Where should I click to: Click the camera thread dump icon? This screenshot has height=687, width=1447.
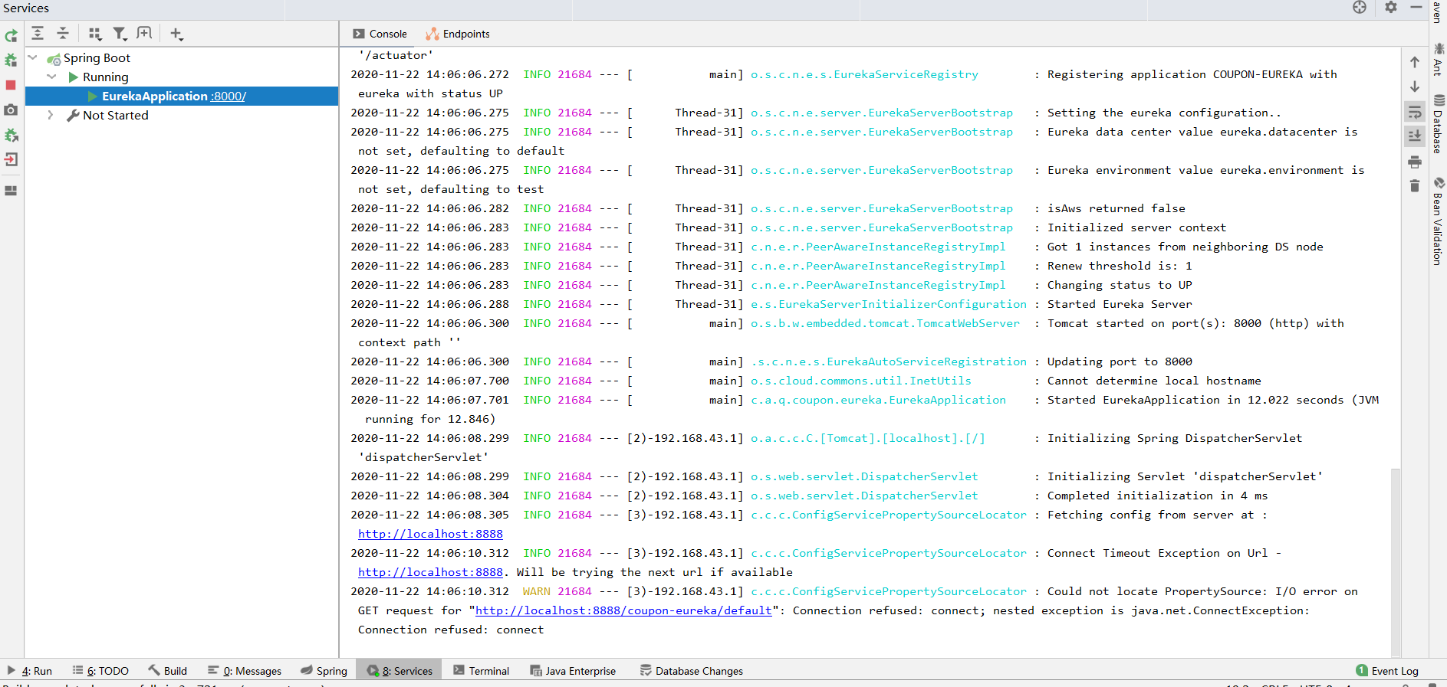tap(11, 110)
